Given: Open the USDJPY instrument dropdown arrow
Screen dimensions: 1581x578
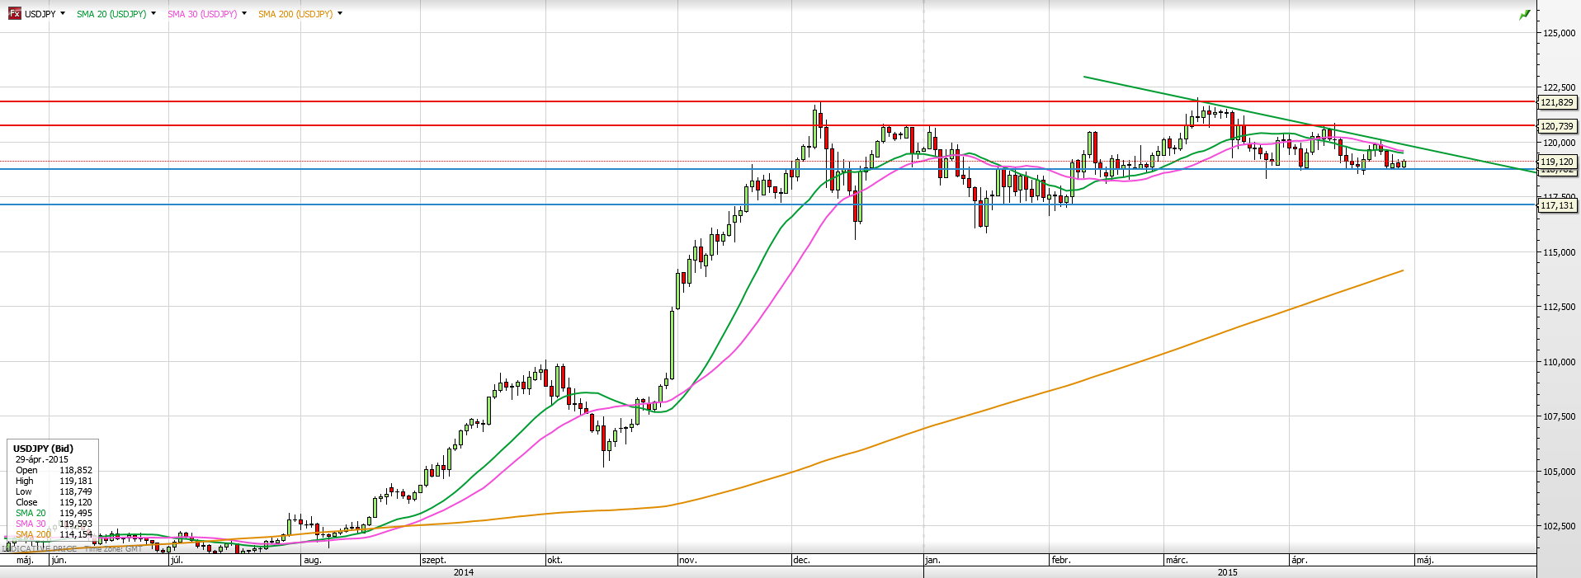Looking at the screenshot, I should point(63,14).
